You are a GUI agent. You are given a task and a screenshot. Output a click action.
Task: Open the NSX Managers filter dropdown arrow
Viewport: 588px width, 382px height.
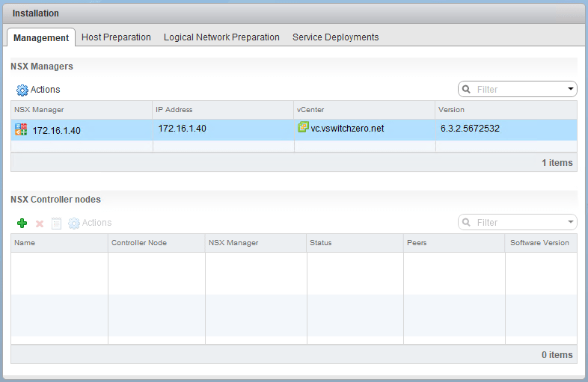click(x=571, y=90)
